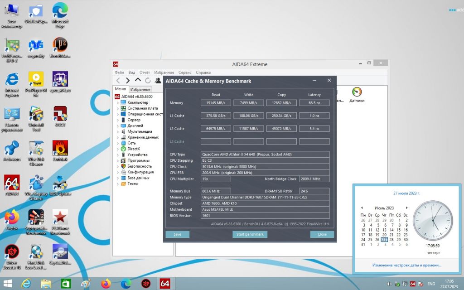
Task: Expand the Дисплей tree node
Action: pos(117,126)
